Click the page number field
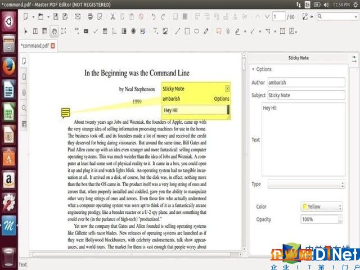360x270 pixels. 279,16
